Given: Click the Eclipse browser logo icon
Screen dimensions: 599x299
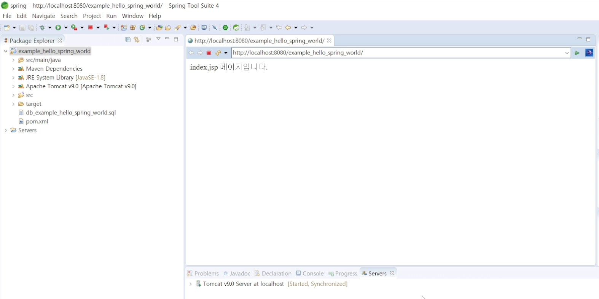Looking at the screenshot, I should tap(589, 52).
